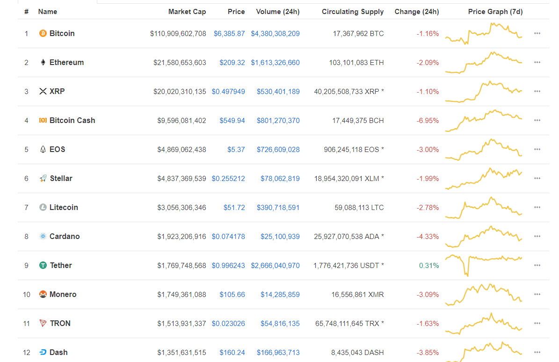The height and width of the screenshot is (362, 559).
Task: Click the Litecoin logo icon
Action: (43, 207)
